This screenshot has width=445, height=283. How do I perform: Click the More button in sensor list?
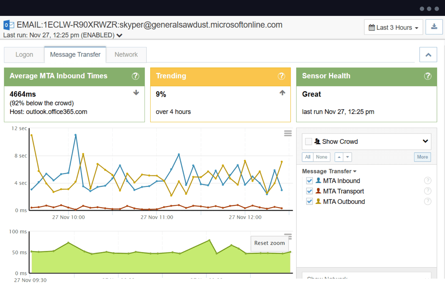pyautogui.click(x=422, y=157)
